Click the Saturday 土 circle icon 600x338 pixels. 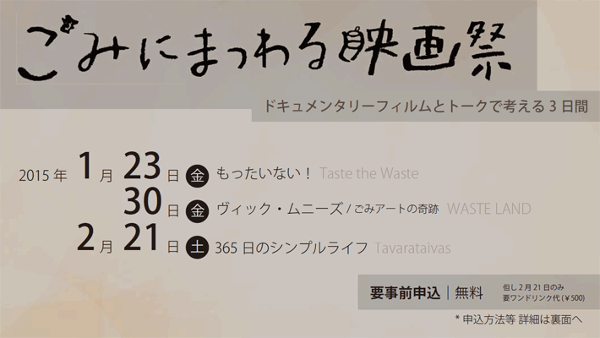[196, 248]
